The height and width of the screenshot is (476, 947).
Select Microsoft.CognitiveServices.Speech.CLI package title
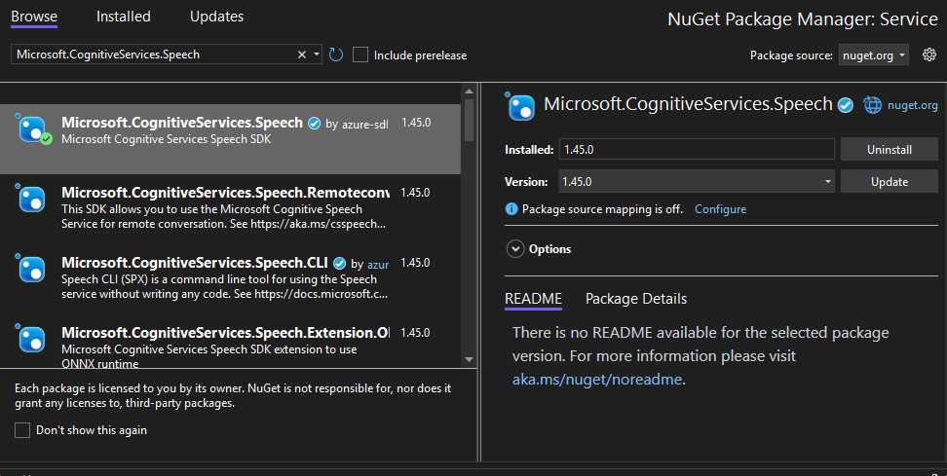[x=195, y=263]
